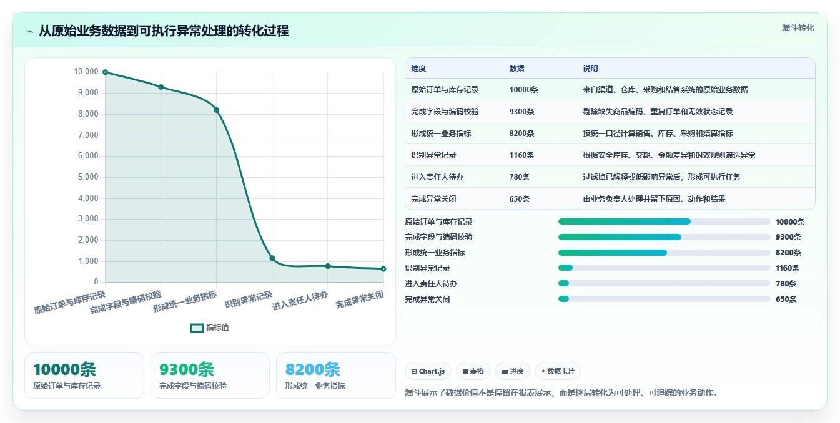
Task: Click the y-axis label 10,000
Action: (x=86, y=72)
